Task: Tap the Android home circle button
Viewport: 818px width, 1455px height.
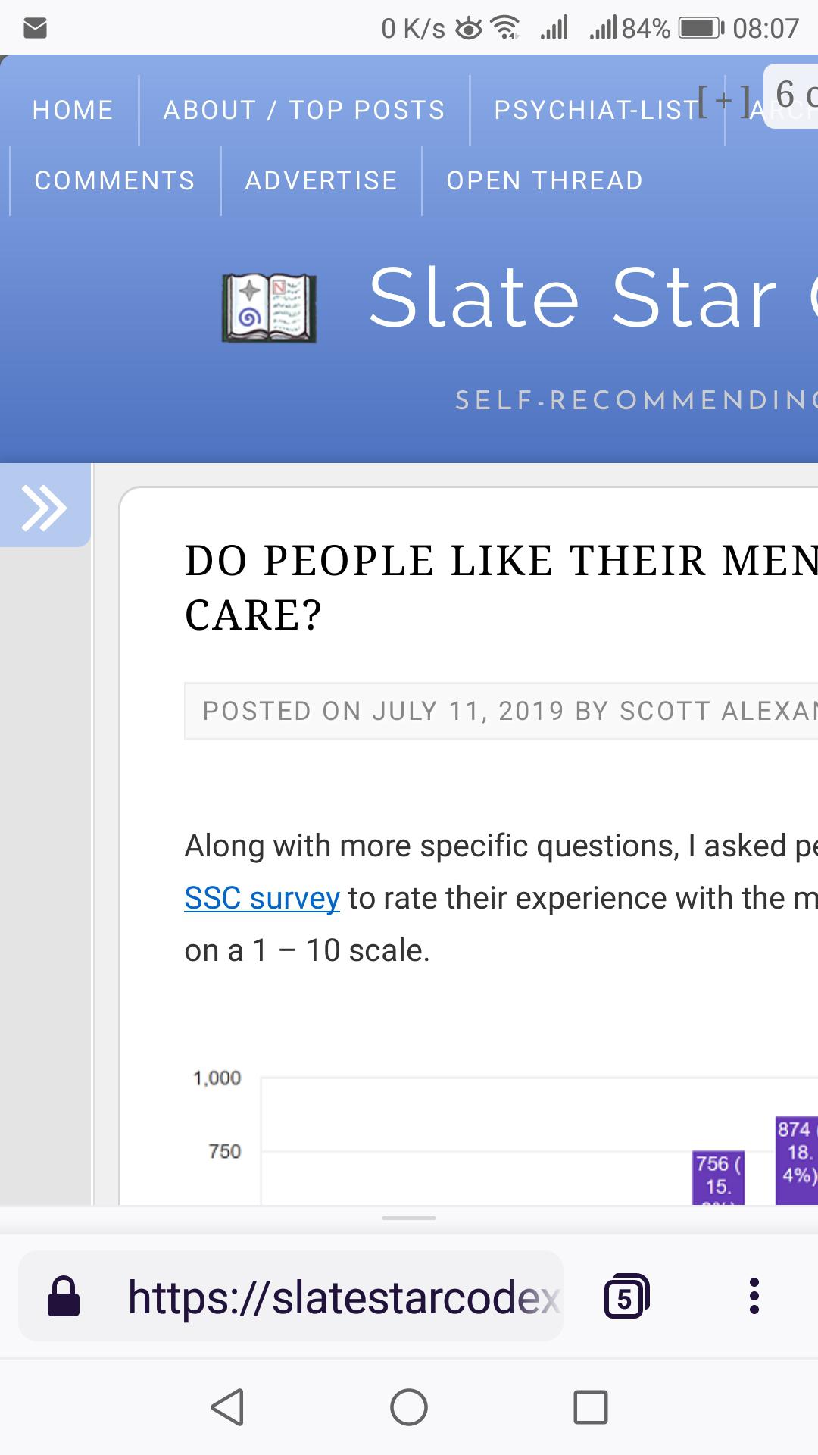Action: click(x=409, y=1407)
